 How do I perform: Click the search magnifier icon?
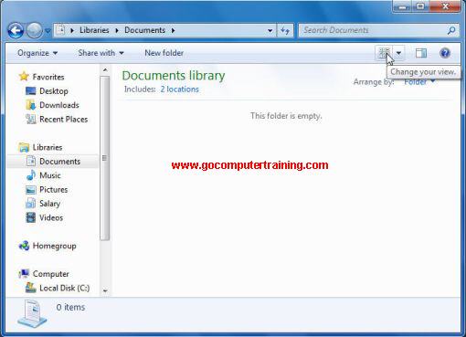[451, 30]
